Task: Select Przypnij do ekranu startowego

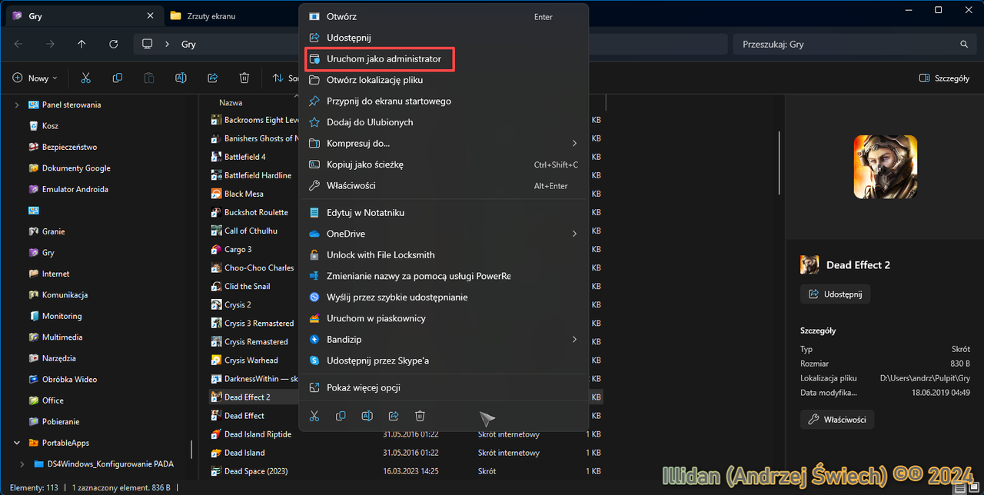Action: pyautogui.click(x=444, y=101)
